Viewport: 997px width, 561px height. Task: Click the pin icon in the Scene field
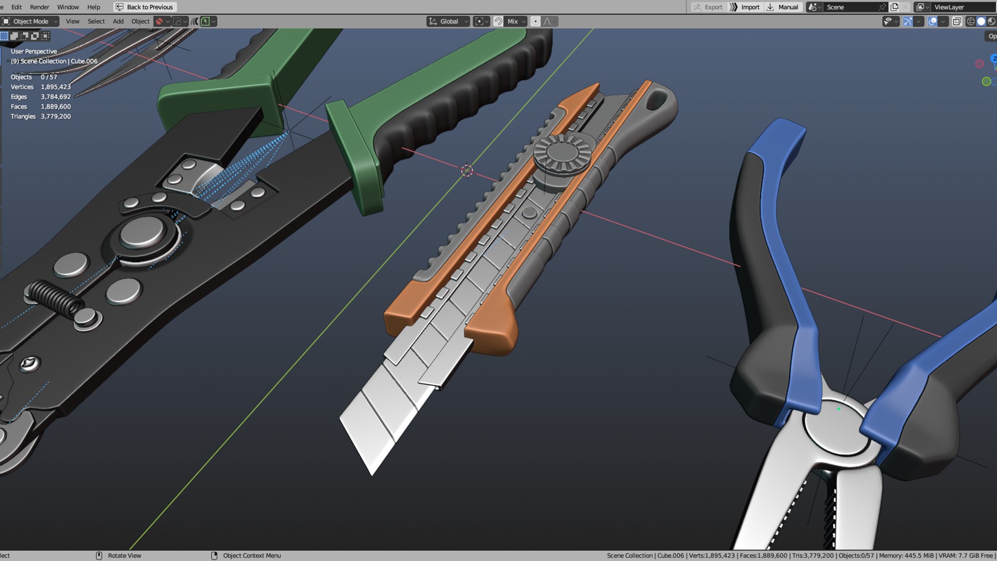click(x=882, y=7)
